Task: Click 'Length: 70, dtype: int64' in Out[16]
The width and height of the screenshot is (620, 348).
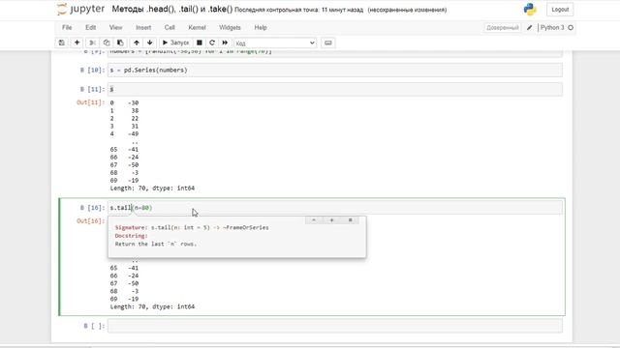Action: pos(152,306)
